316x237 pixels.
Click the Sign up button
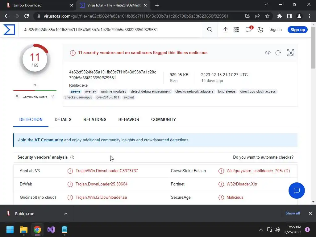click(297, 30)
